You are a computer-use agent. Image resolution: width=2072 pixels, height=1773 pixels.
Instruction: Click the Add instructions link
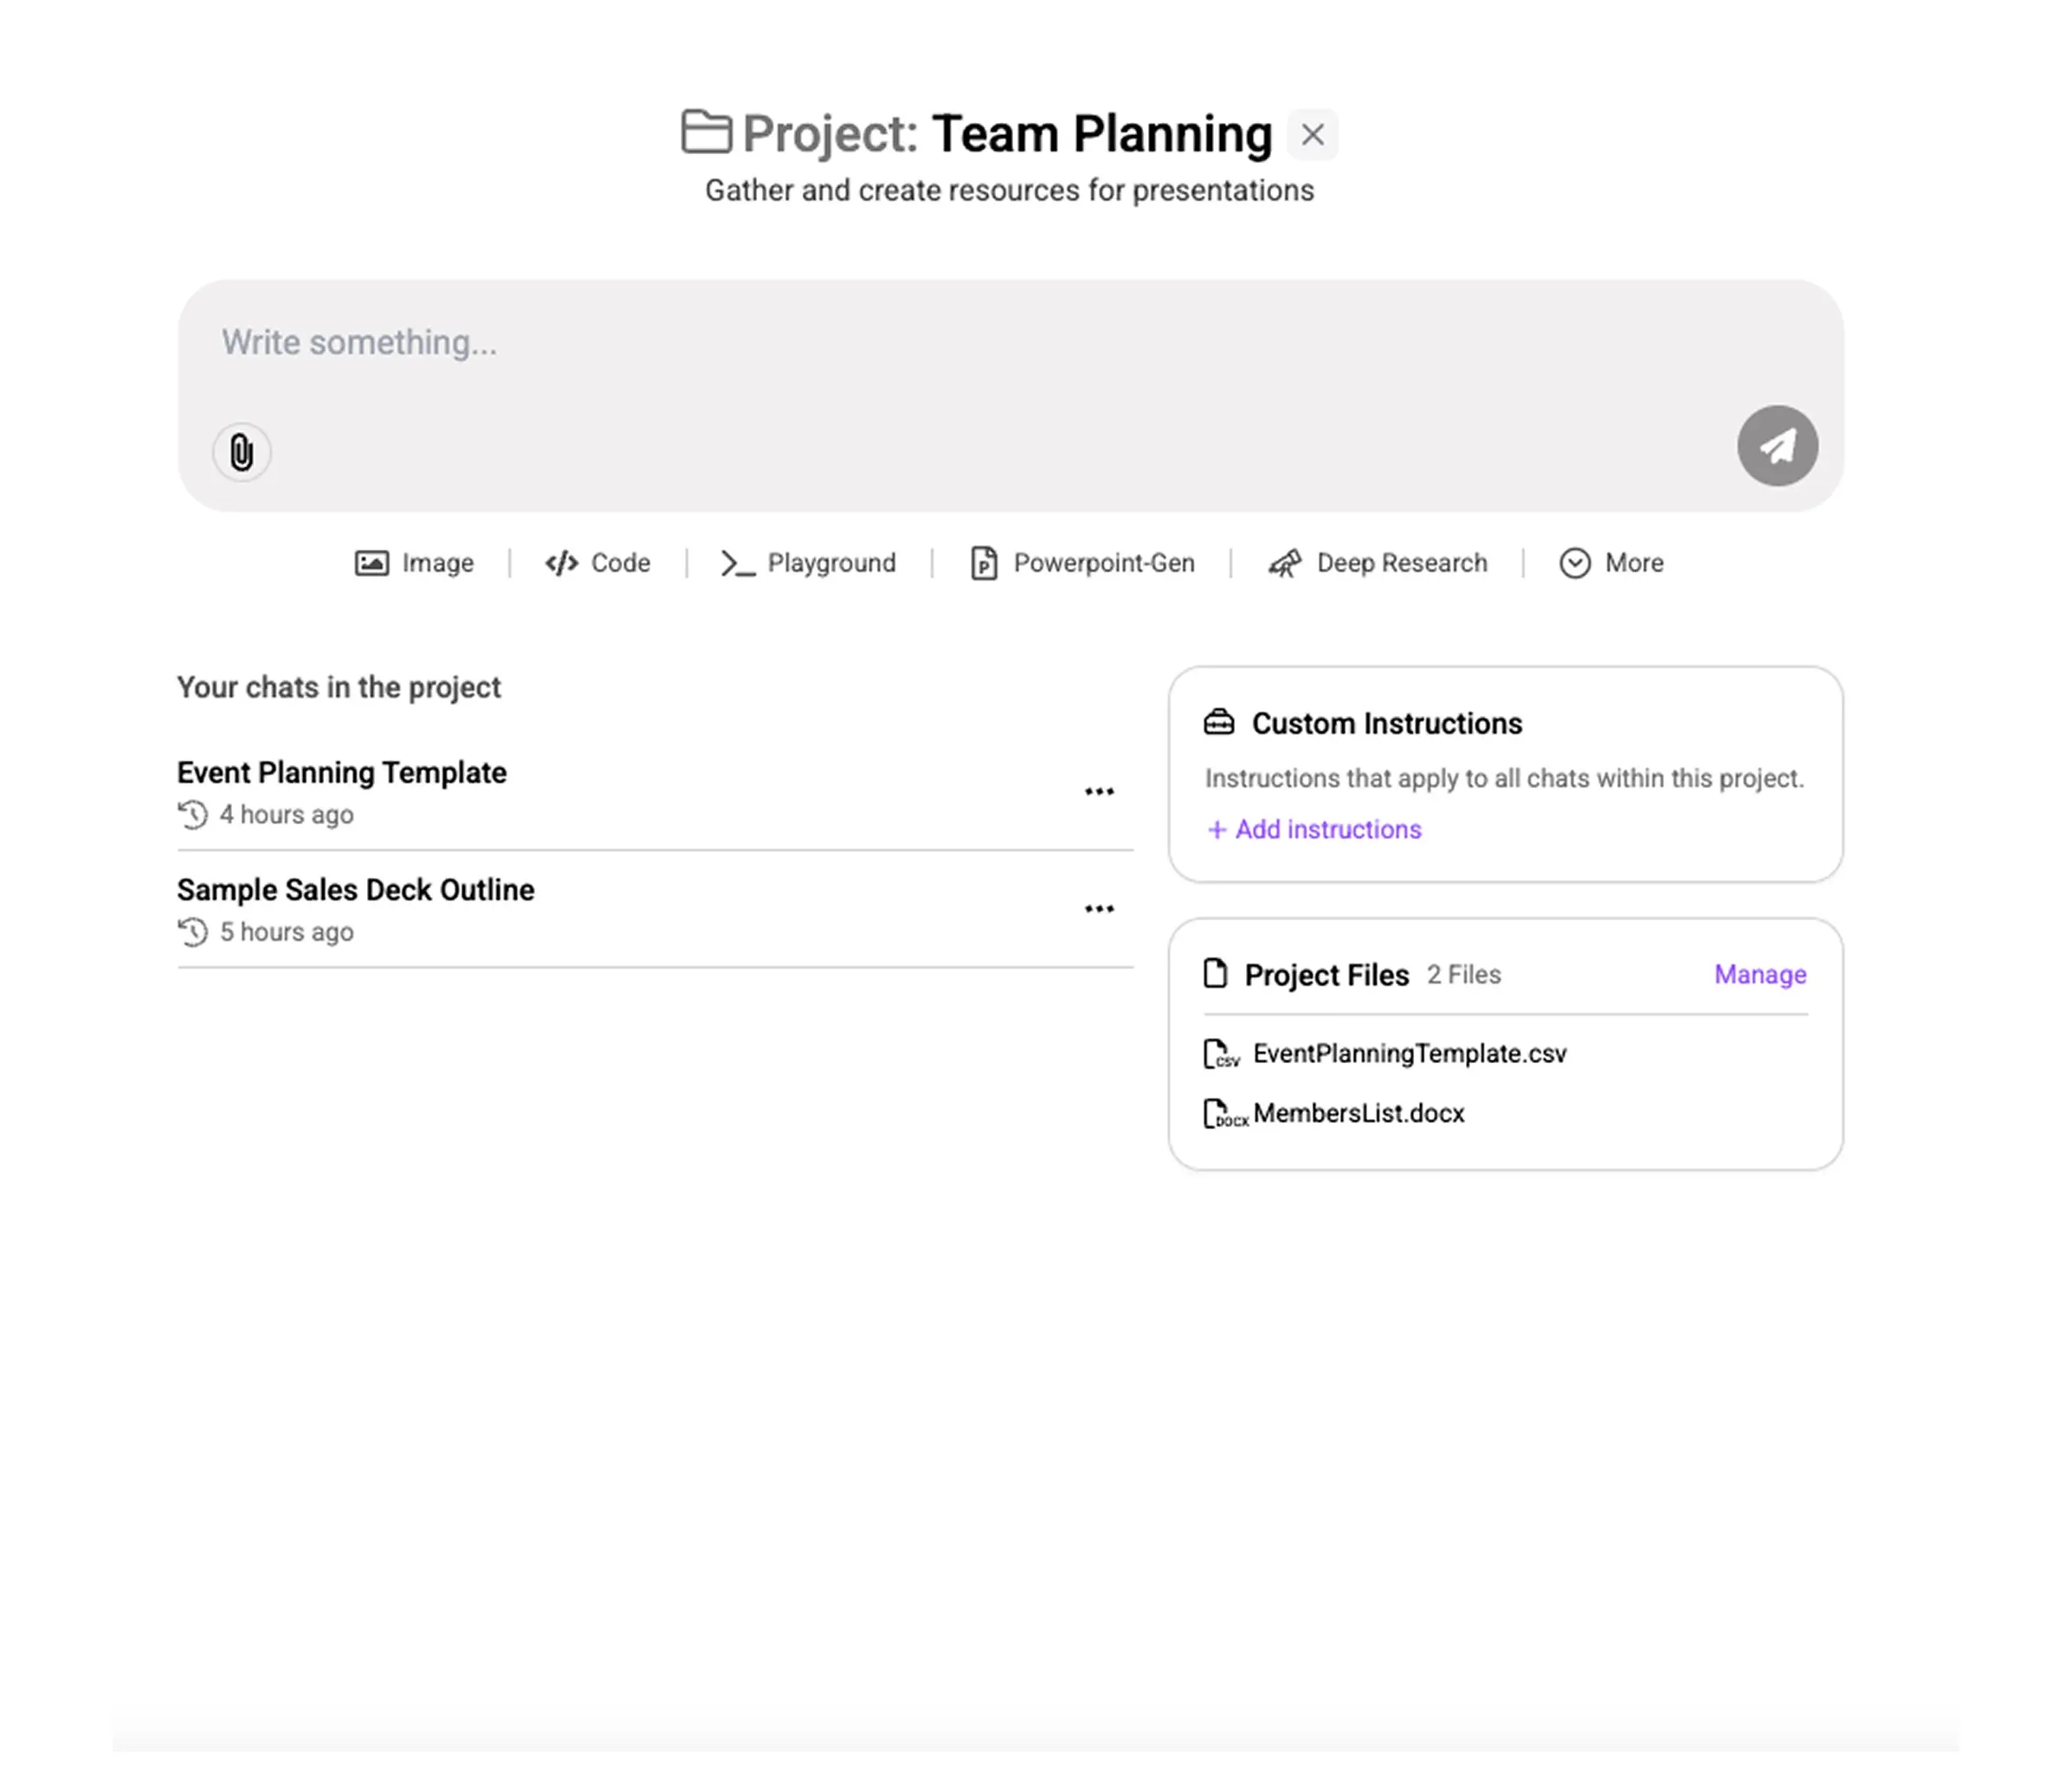1315,829
